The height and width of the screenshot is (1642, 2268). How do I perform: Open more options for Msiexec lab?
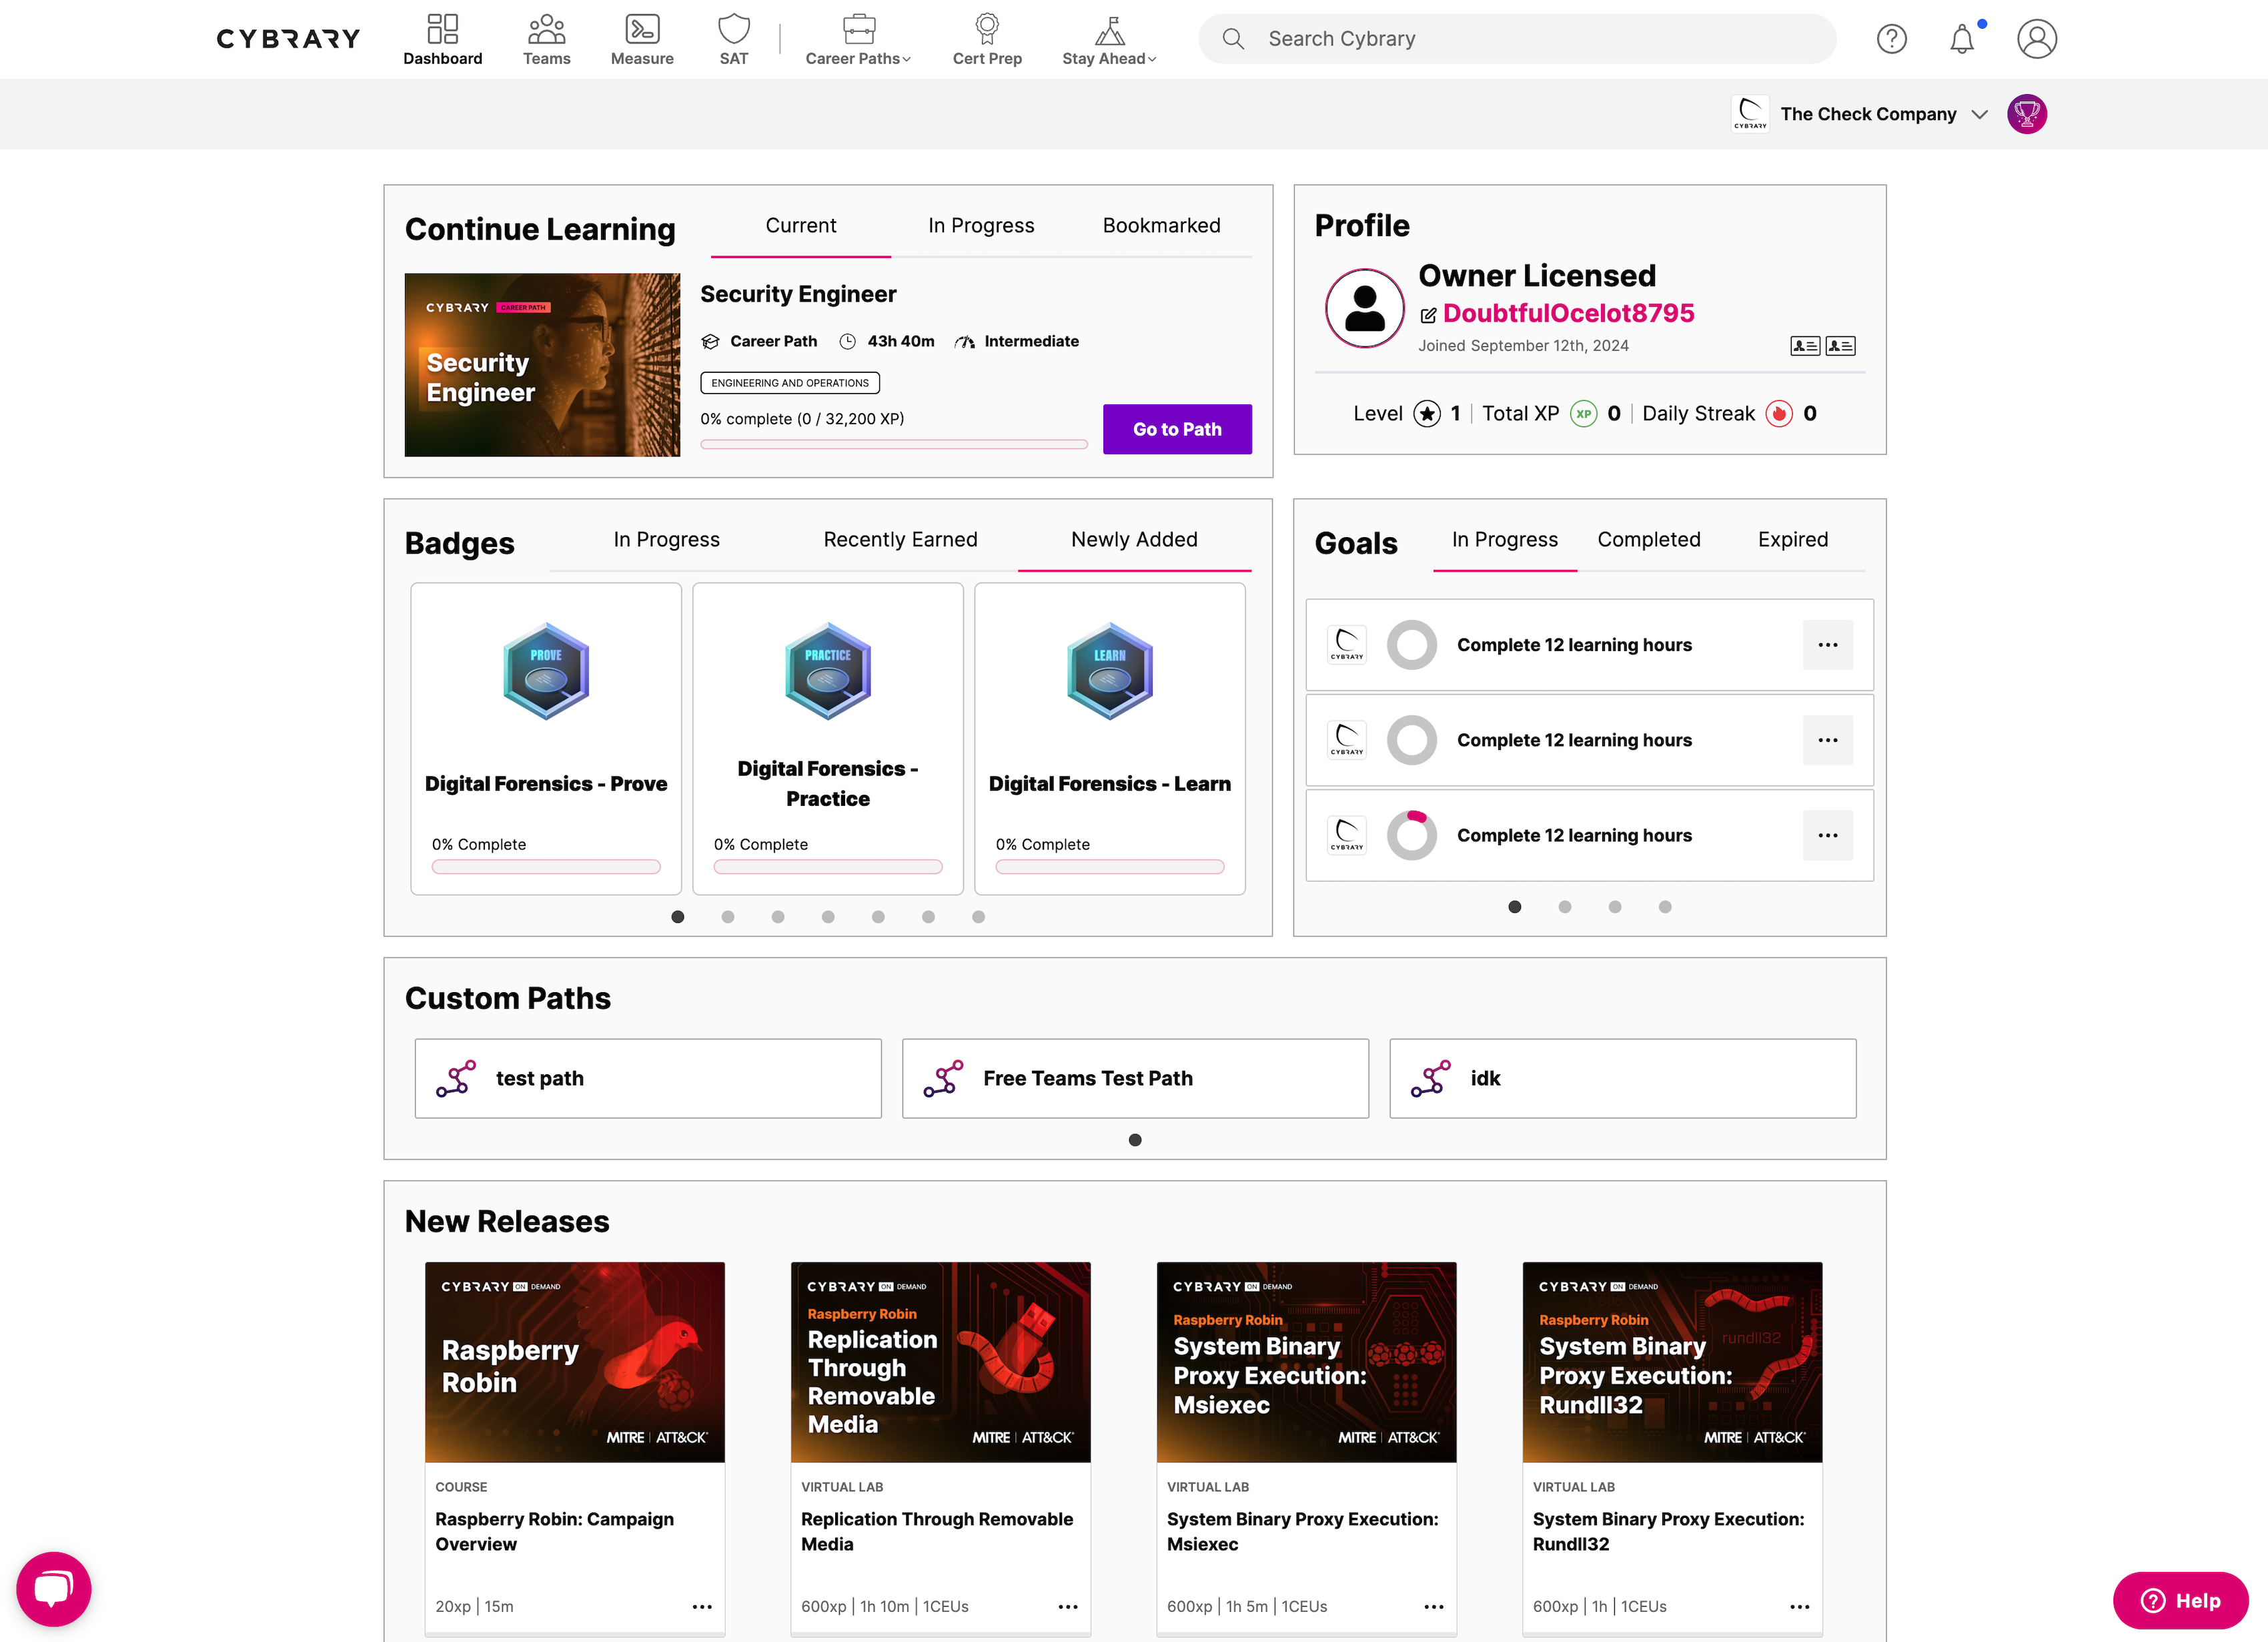(x=1434, y=1607)
